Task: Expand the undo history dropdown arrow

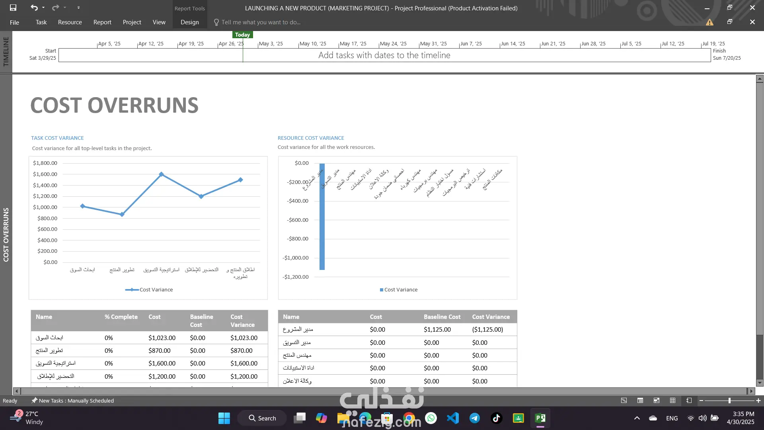Action: [43, 8]
